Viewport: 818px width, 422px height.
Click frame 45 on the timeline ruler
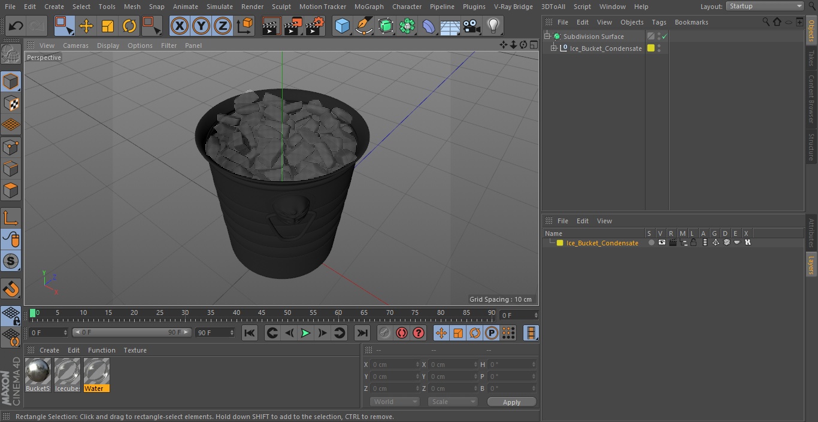point(262,313)
